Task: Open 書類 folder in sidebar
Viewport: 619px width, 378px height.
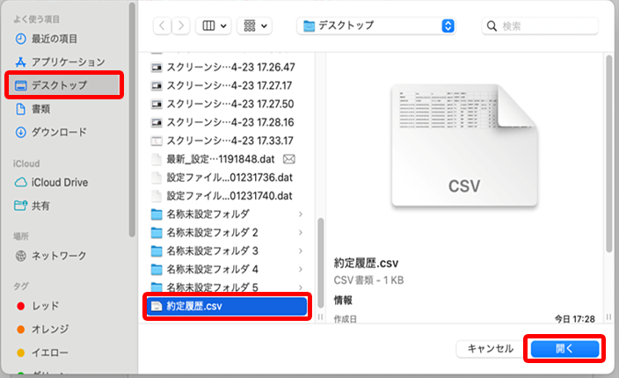Action: (x=40, y=109)
